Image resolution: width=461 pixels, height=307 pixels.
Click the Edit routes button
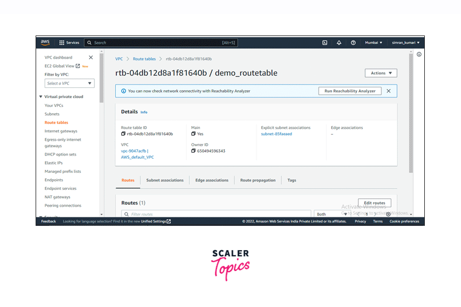(374, 203)
